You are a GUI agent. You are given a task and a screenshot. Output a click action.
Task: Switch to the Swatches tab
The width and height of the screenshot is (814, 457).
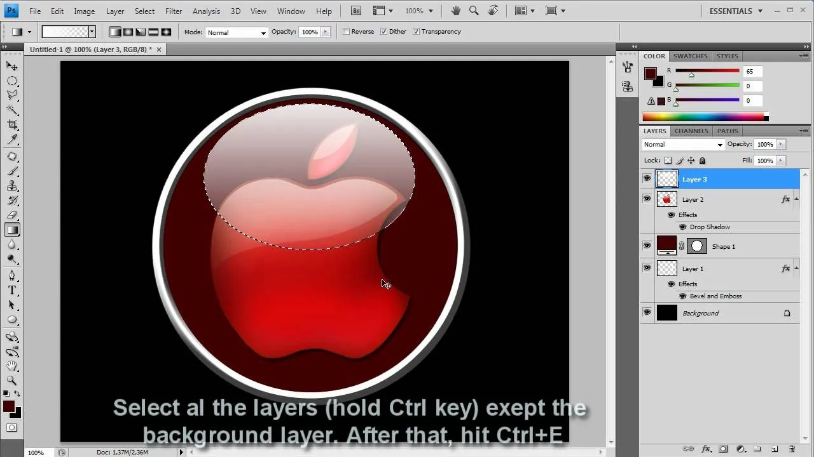coord(690,56)
